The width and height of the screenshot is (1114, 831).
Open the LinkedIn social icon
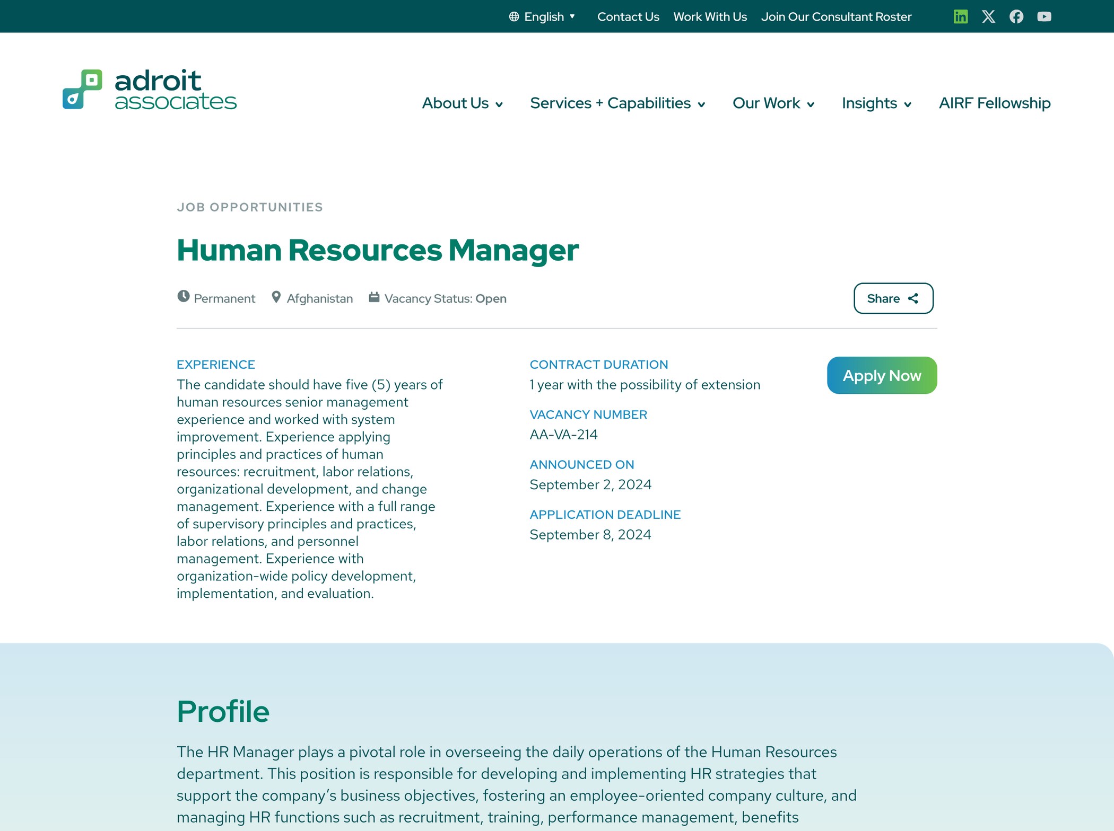[960, 16]
